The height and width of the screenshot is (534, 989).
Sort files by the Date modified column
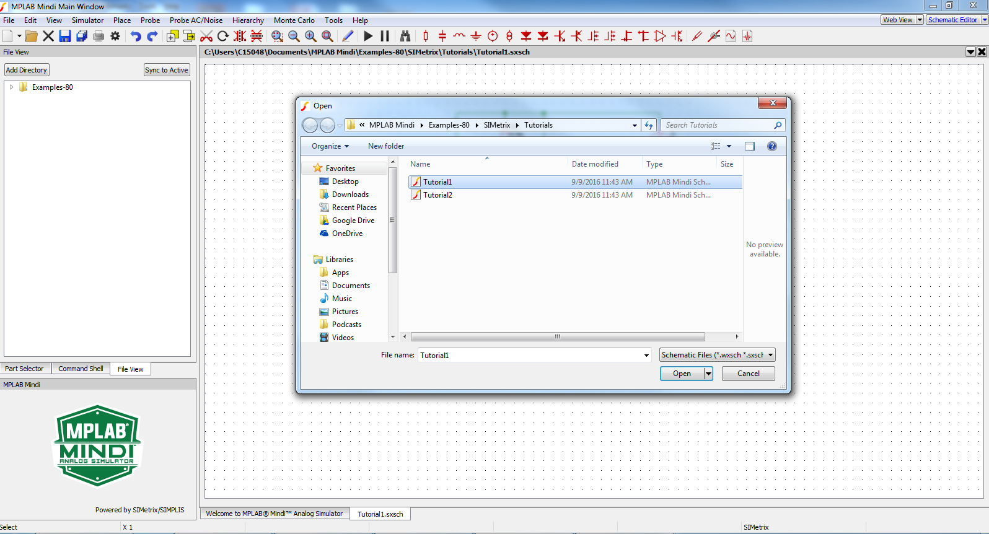pyautogui.click(x=595, y=164)
